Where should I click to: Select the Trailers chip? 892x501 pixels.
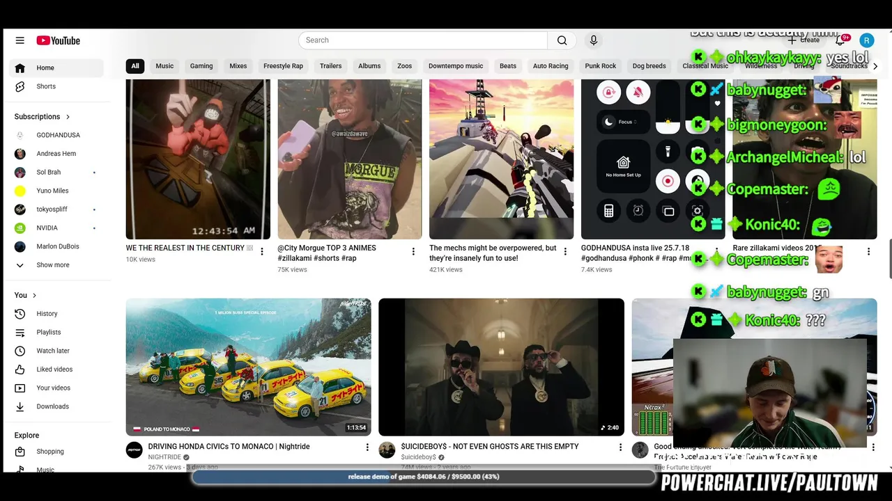click(330, 66)
